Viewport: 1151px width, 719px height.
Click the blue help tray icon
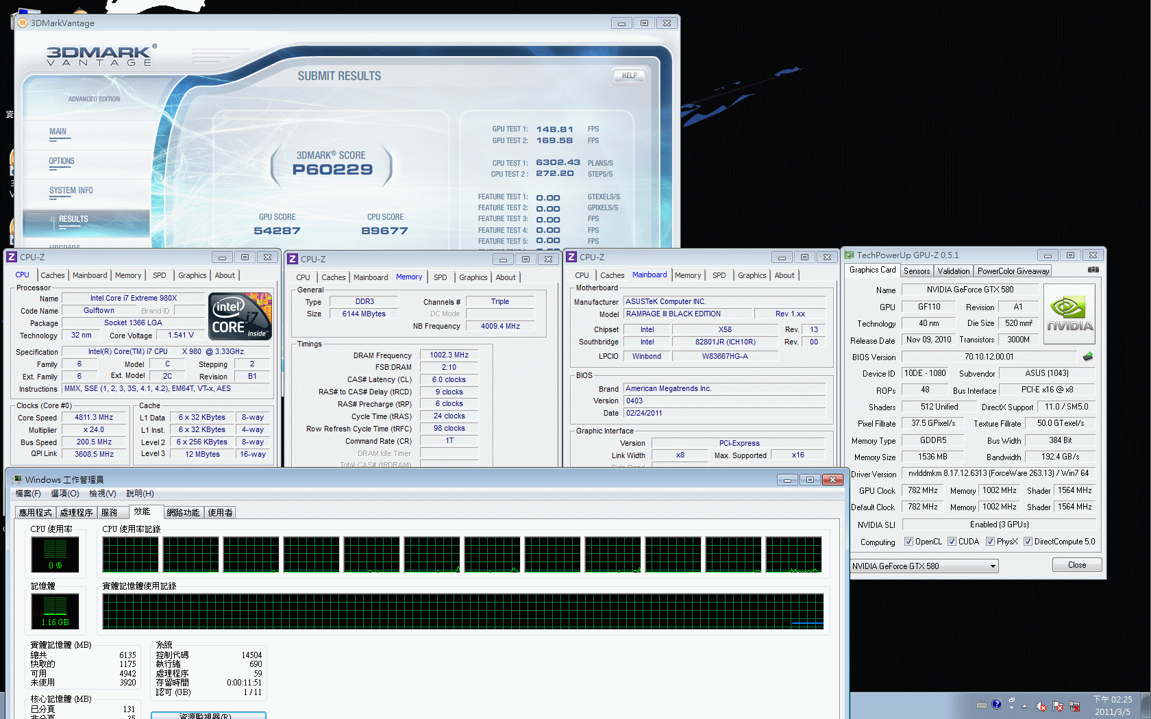(x=997, y=704)
